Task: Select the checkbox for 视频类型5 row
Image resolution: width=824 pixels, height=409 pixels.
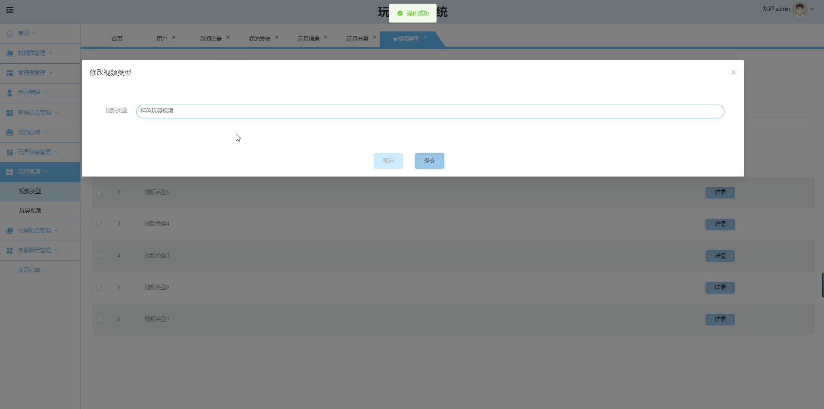Action: pyautogui.click(x=99, y=192)
